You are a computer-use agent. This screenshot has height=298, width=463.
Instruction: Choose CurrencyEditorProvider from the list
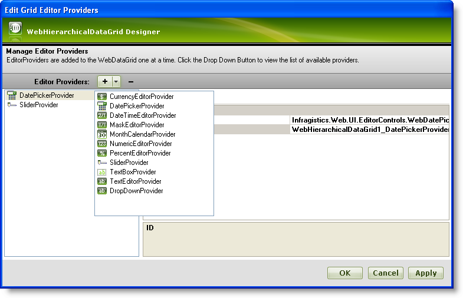[142, 97]
